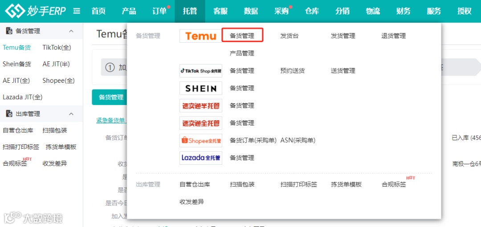The image size is (481, 227).
Task: Click the 妙手ERP logo
Action: pos(35,12)
